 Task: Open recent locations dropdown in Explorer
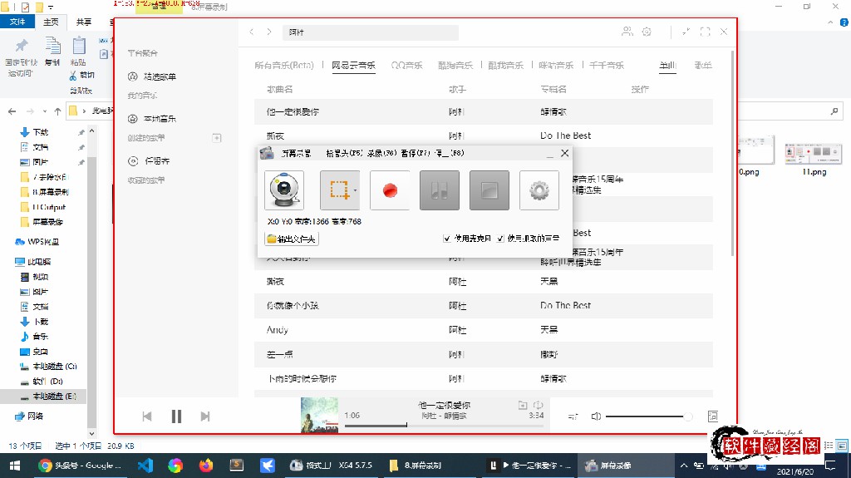[x=45, y=111]
